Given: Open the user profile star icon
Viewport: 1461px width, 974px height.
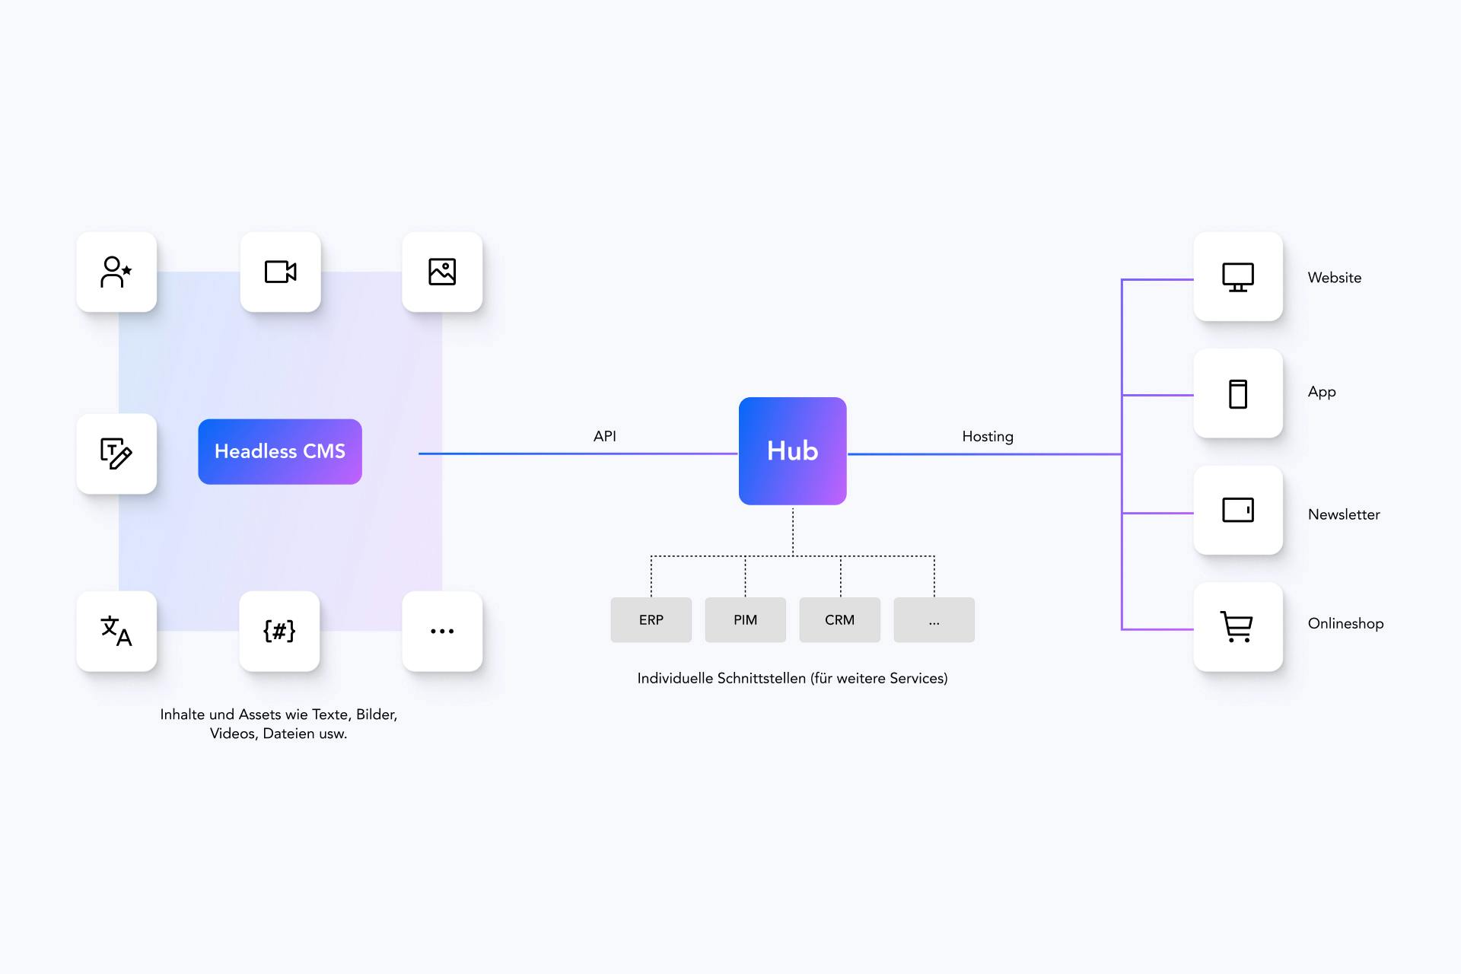Looking at the screenshot, I should pos(116,272).
